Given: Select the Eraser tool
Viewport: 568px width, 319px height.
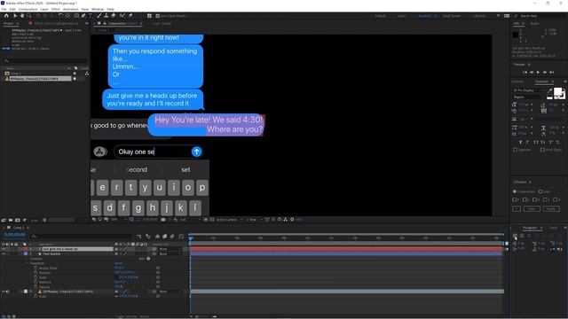Looking at the screenshot, I should (x=114, y=16).
